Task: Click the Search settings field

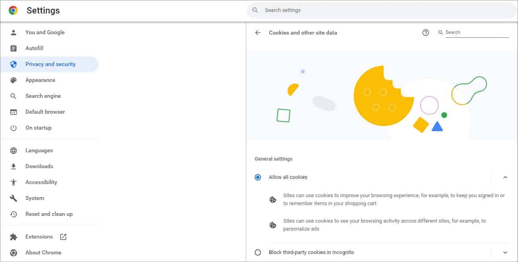Action: click(x=382, y=10)
